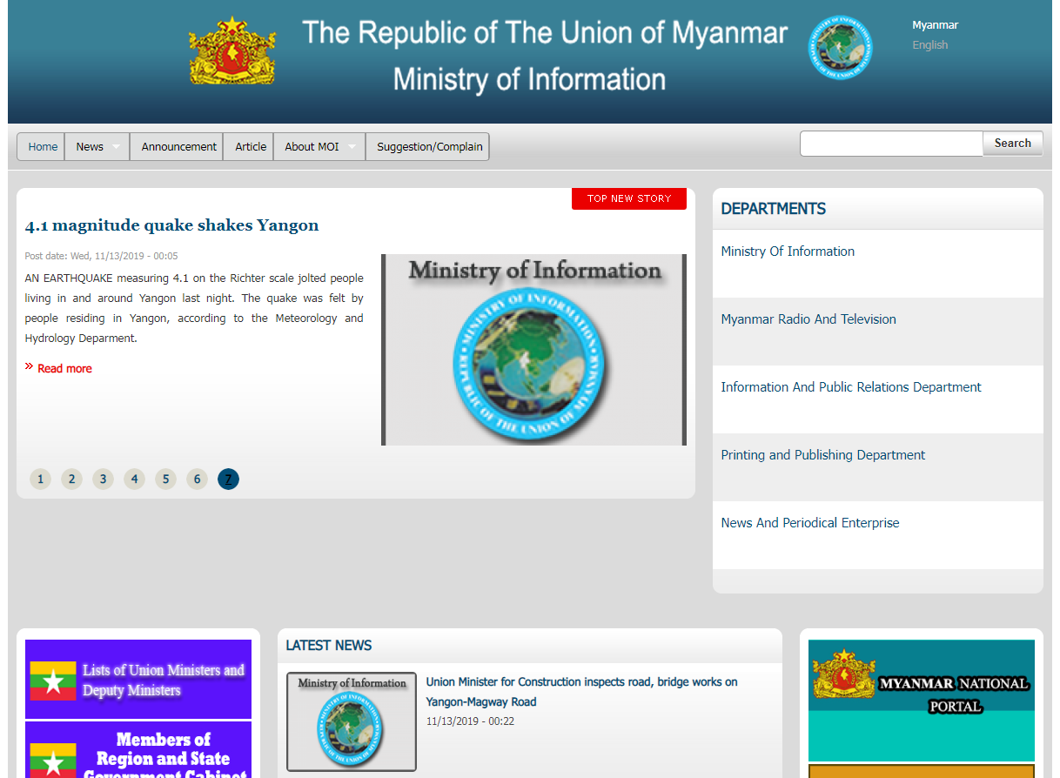Go to the Home menu item
The image size is (1060, 778).
(x=43, y=147)
